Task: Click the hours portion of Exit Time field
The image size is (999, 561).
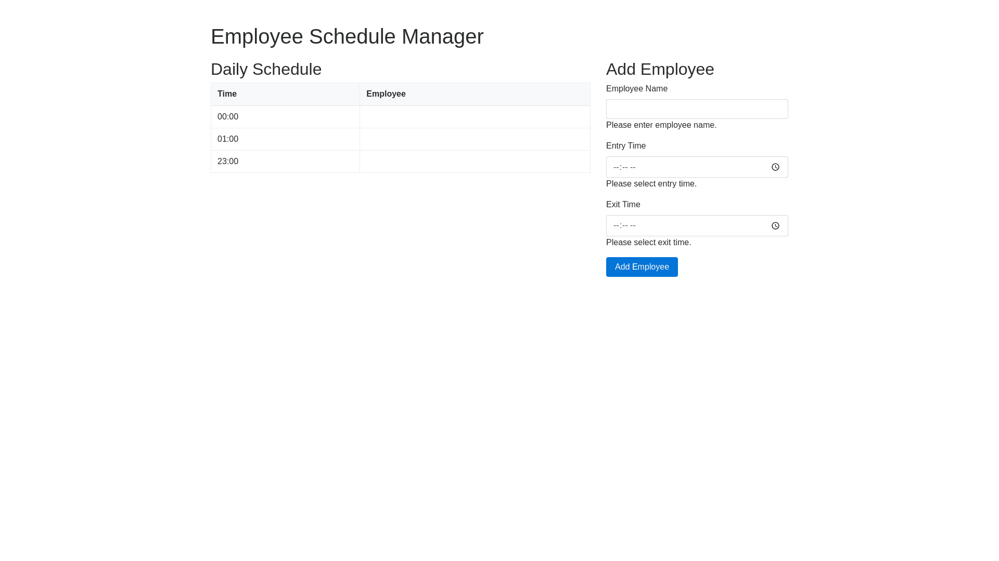Action: 616,226
